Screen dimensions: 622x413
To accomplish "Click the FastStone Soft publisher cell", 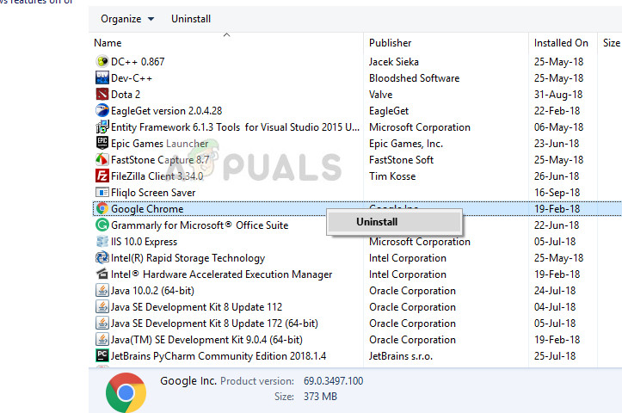I will pyautogui.click(x=401, y=160).
